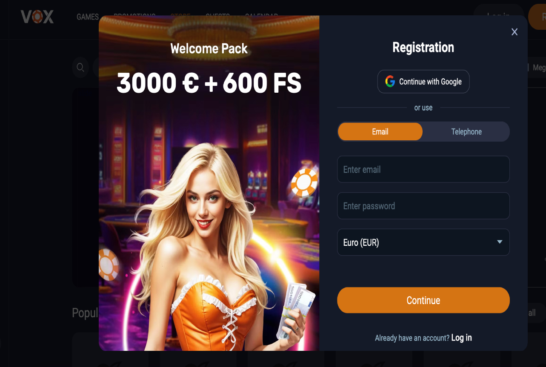Image resolution: width=546 pixels, height=367 pixels.
Task: Click the dropdown arrow in currency field
Action: 500,242
